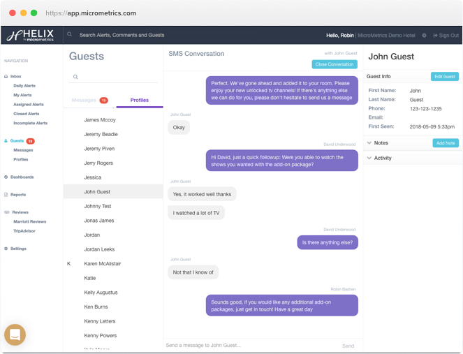Expand the Activity section chevron
Screen dimensions: 463x354
click(x=369, y=158)
